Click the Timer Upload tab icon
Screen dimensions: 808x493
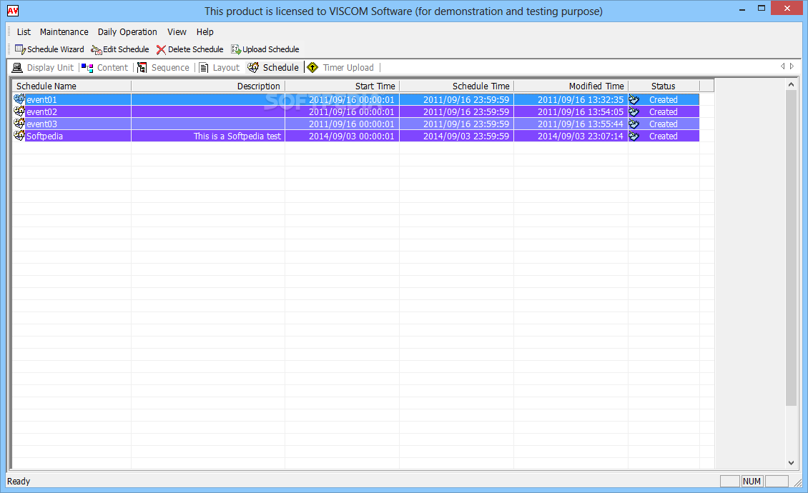click(x=312, y=67)
